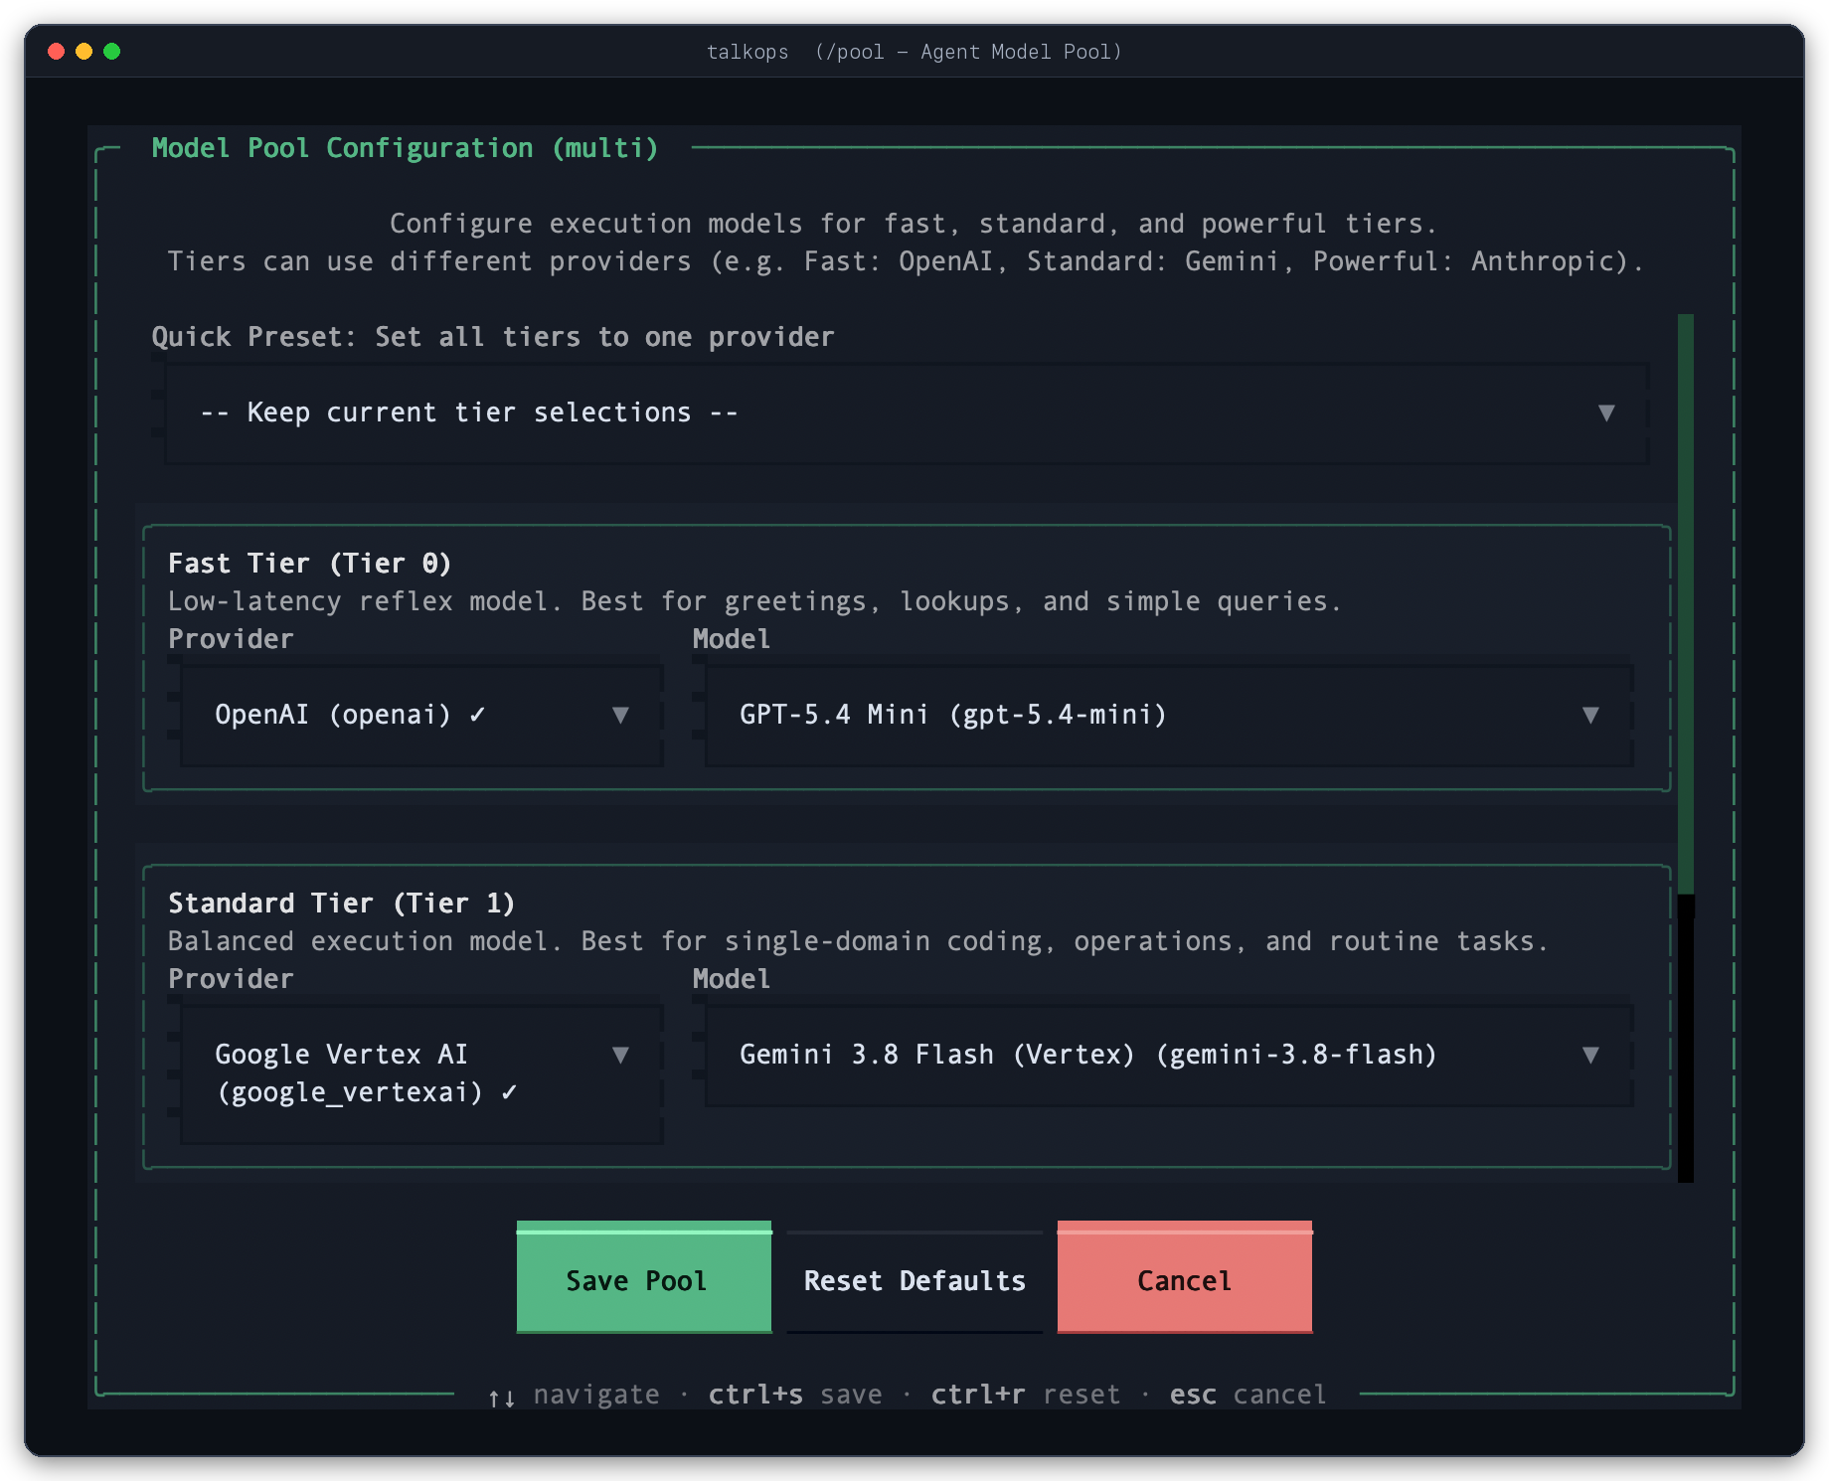The width and height of the screenshot is (1829, 1481).
Task: Click 'Quick Preset: Set all tiers to one provider' label
Action: click(493, 337)
